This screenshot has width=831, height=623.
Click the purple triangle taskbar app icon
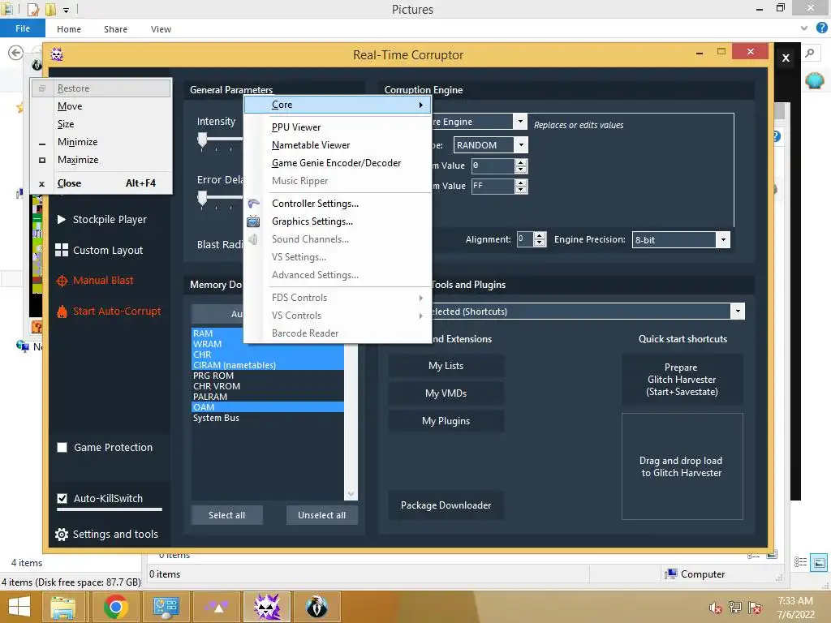tap(217, 607)
